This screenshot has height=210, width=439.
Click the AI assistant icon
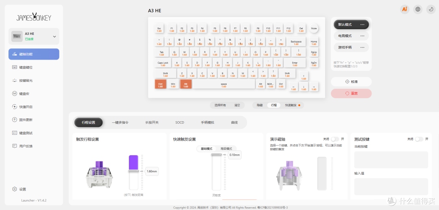coord(404,9)
